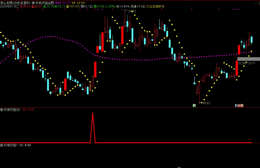Click the 29.83 high price label
This screenshot has height=168, width=260.
tap(132, 11)
